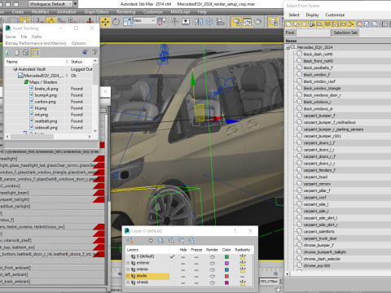
Task: Click the green color swatch of 0 (default) layer
Action: click(x=226, y=257)
